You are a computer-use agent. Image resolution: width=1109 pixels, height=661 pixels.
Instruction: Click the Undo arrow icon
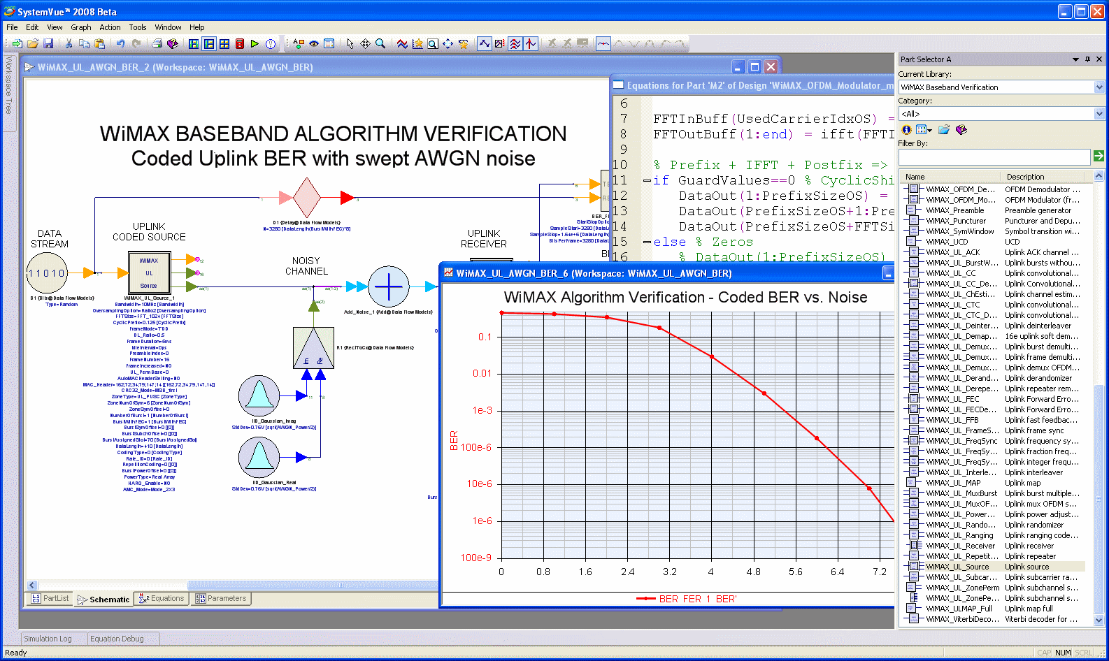click(x=121, y=44)
